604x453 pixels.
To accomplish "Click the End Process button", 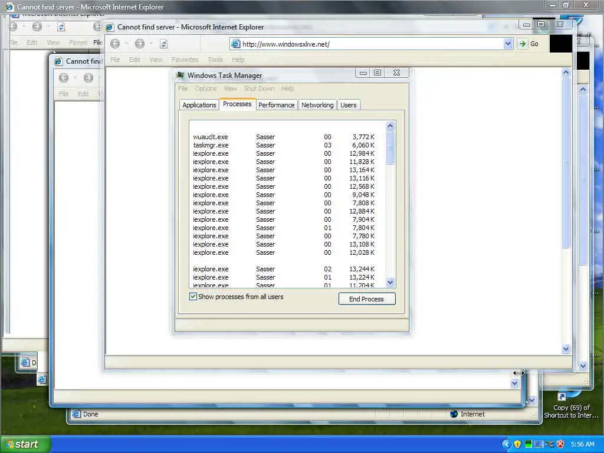I will (x=367, y=299).
